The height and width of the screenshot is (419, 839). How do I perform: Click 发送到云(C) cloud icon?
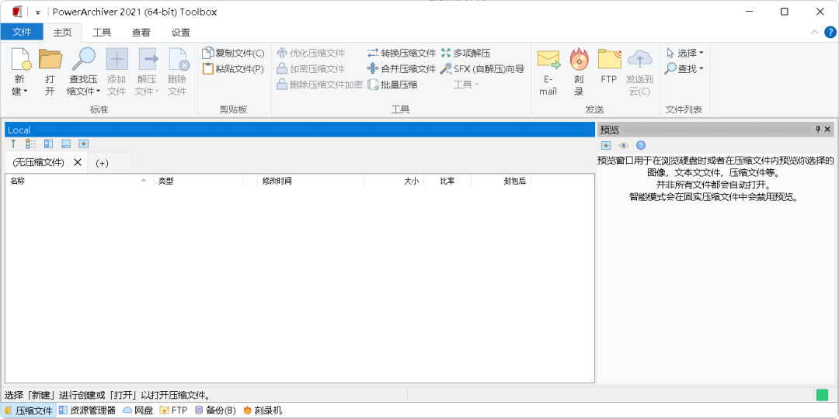(x=639, y=59)
